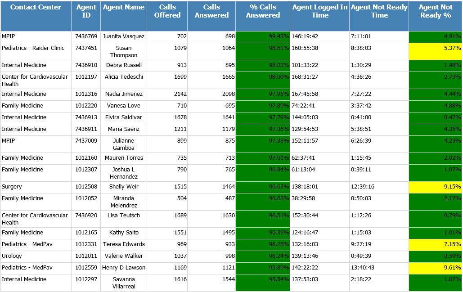The image size is (463, 292).
Task: Click the yellow 7.15% cell
Action: [x=435, y=245]
